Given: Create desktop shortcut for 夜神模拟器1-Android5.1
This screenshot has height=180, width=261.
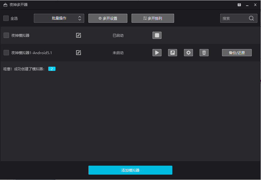Looking at the screenshot, I should tap(173, 53).
